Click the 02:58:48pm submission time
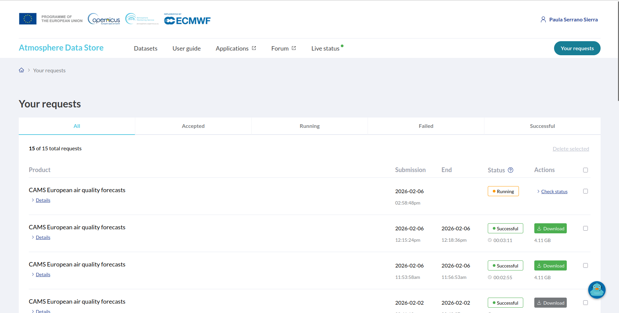Viewport: 619px width, 313px height. tap(407, 203)
